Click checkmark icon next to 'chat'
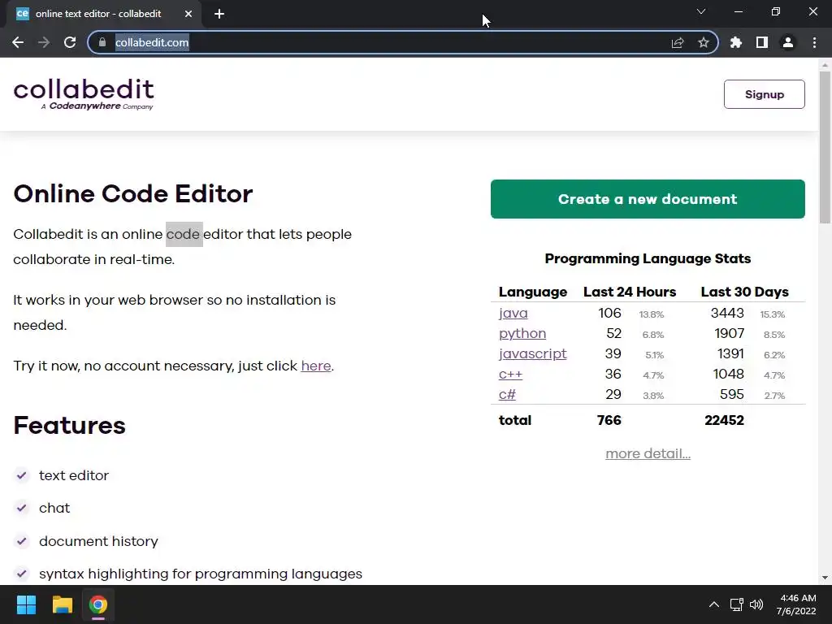The height and width of the screenshot is (624, 832). 21,508
